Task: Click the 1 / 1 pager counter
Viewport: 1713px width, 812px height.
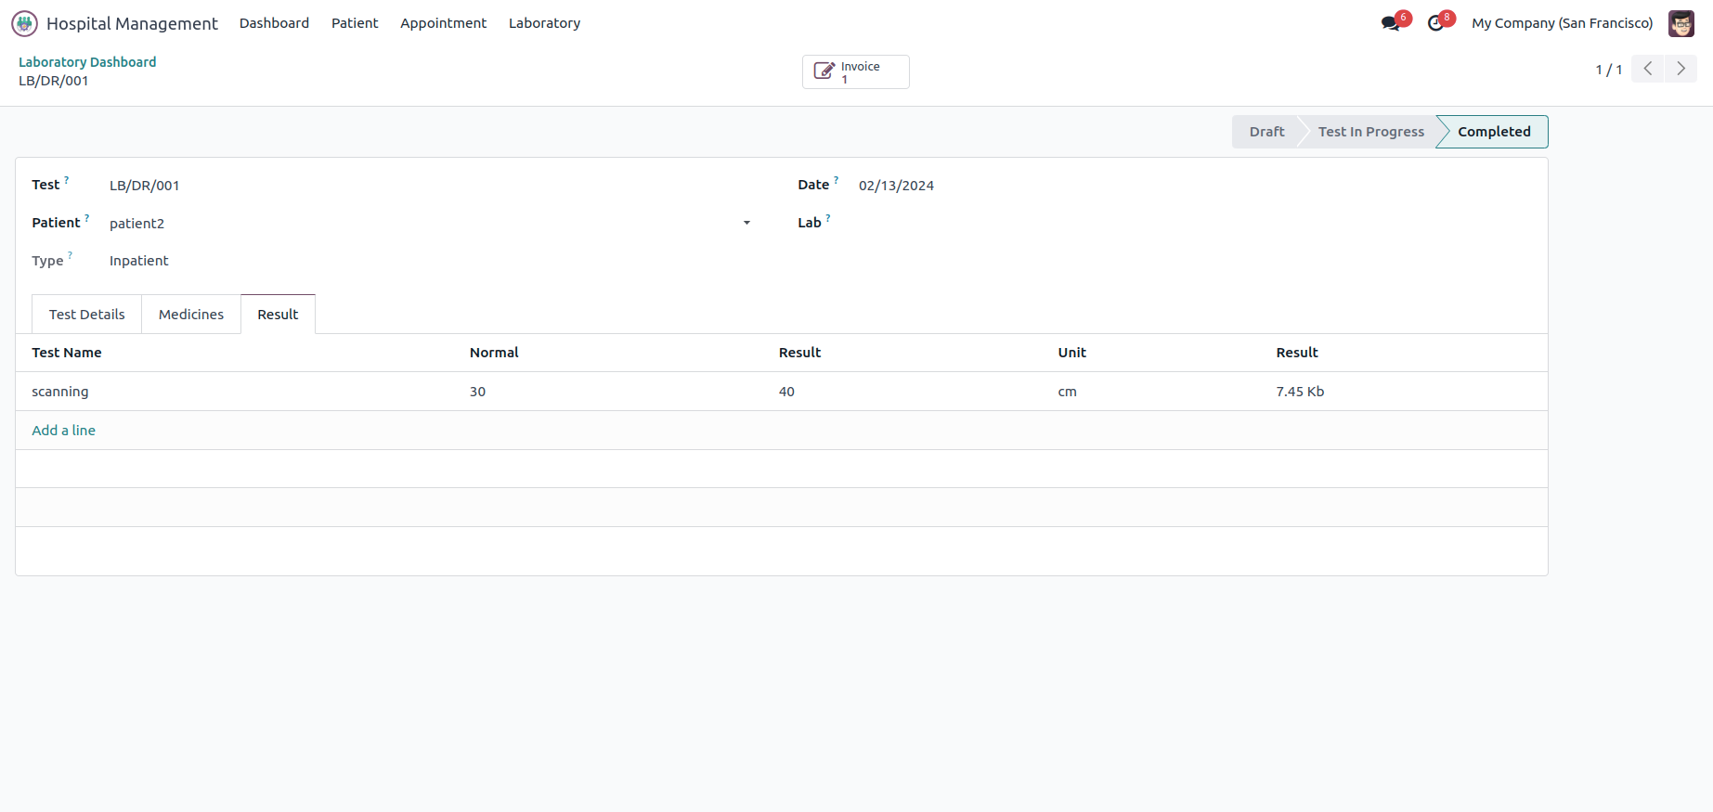Action: [1608, 70]
